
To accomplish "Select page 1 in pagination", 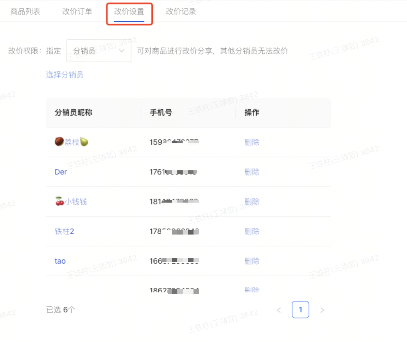I will pos(300,310).
